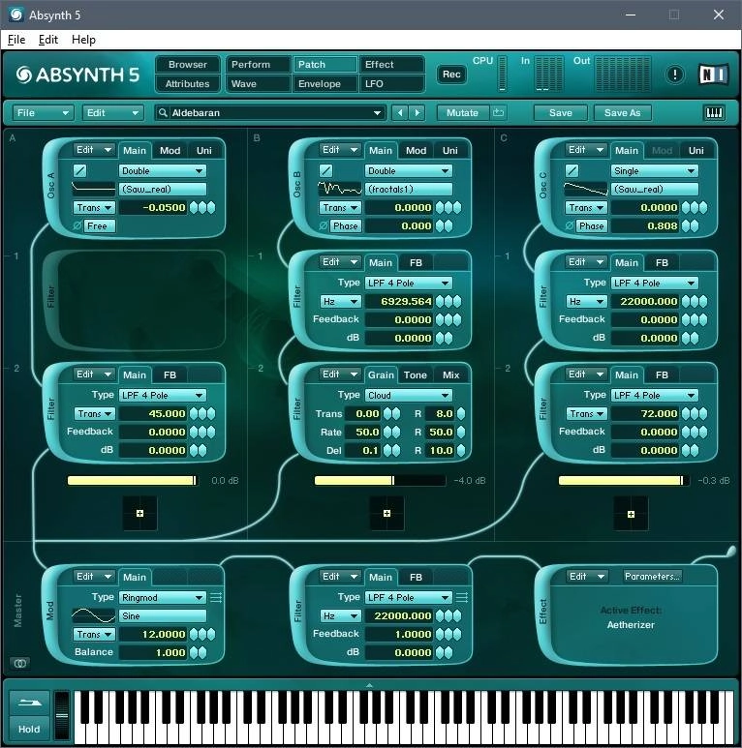Click Osc A anti-alias slash icon
Screen dimensions: 742x748
[79, 170]
